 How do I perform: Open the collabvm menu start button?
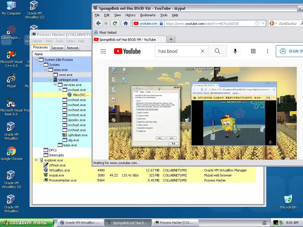tap(27, 223)
